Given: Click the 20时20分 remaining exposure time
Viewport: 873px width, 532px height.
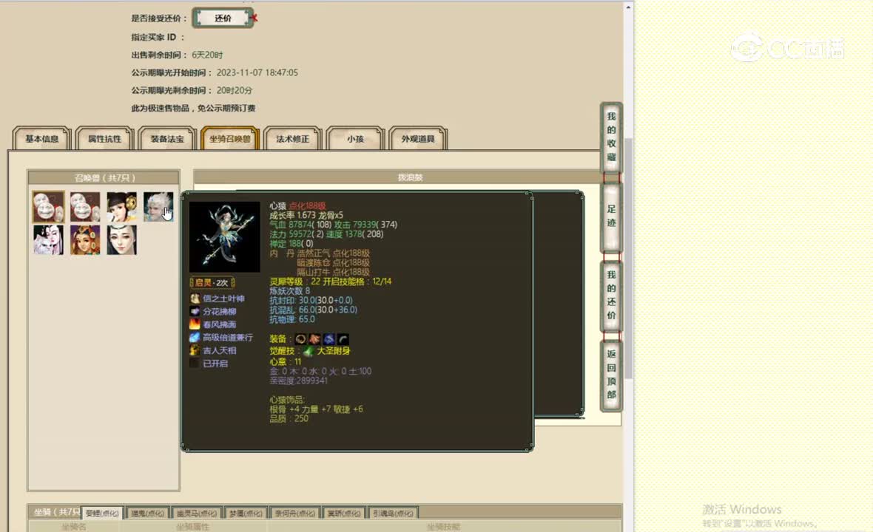Looking at the screenshot, I should (x=235, y=91).
